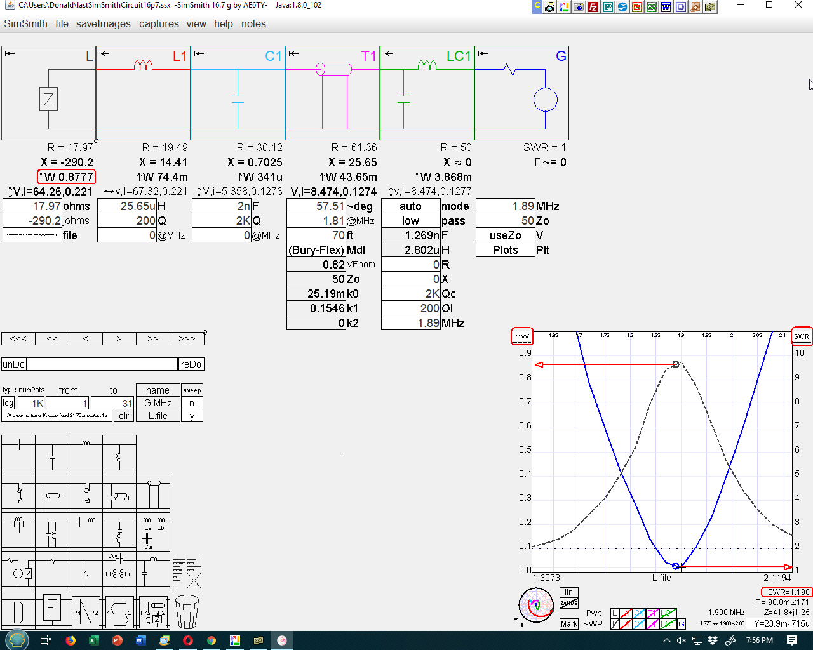Screen dimensions: 813x650
Task: Click the trash can icon
Action: coord(187,612)
